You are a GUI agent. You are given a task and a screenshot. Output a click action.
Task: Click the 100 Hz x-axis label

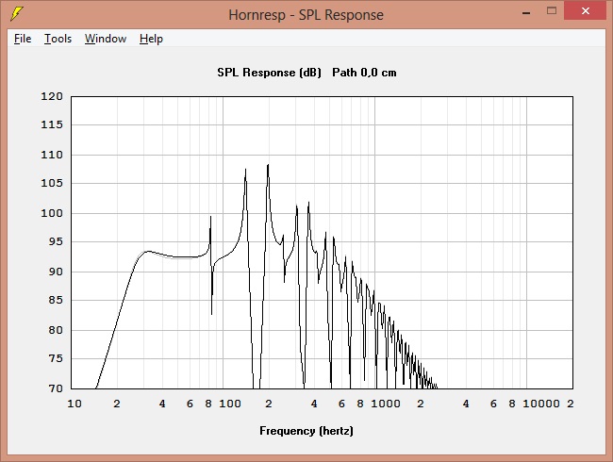pos(230,404)
